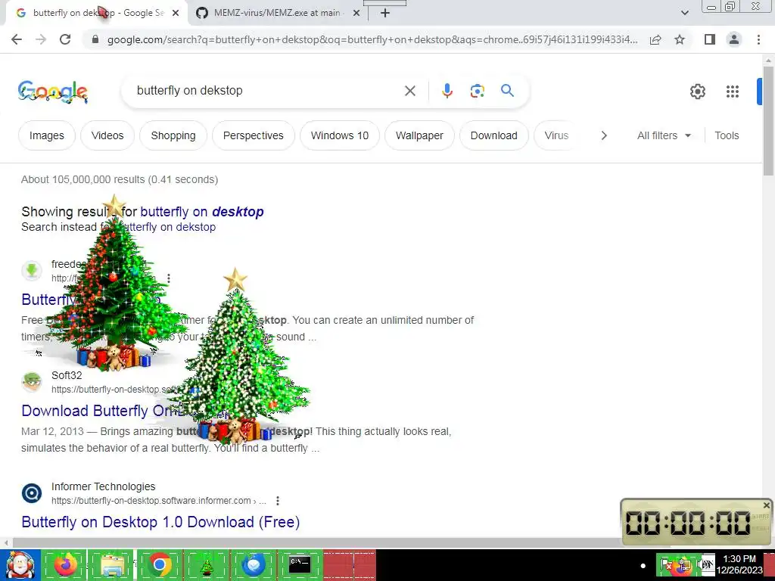This screenshot has height=581, width=775.
Task: Clear the search box with X
Action: 409,91
